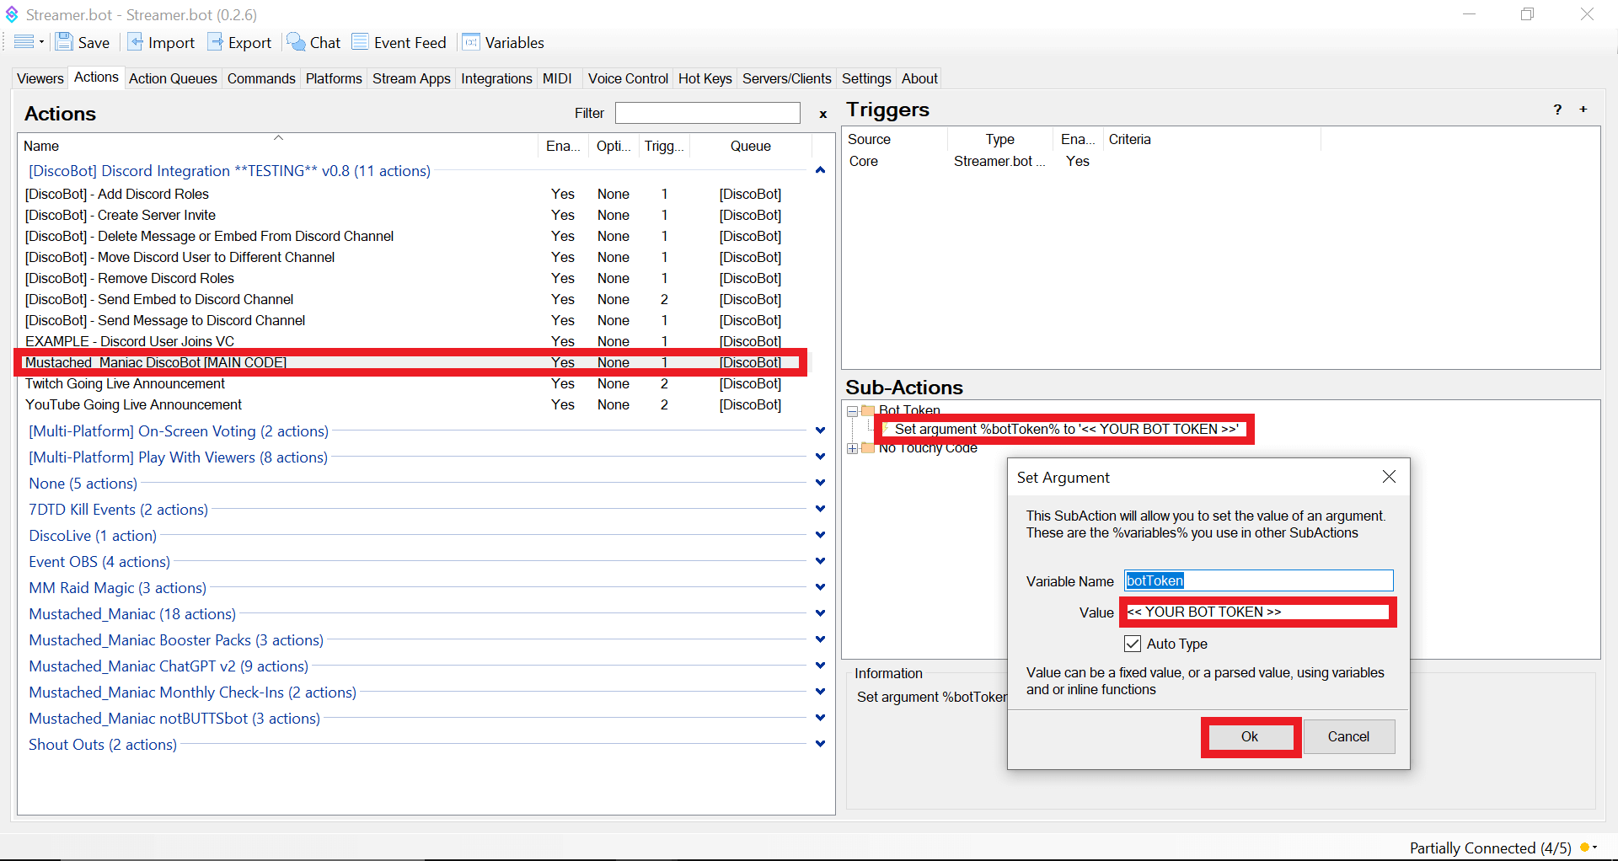Switch to the Commands tab
The image size is (1618, 861).
pos(261,78)
